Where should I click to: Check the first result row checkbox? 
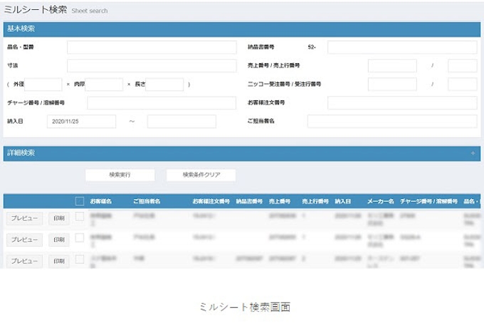pyautogui.click(x=80, y=217)
